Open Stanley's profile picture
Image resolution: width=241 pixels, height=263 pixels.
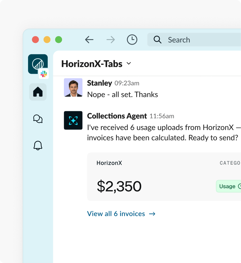73,87
